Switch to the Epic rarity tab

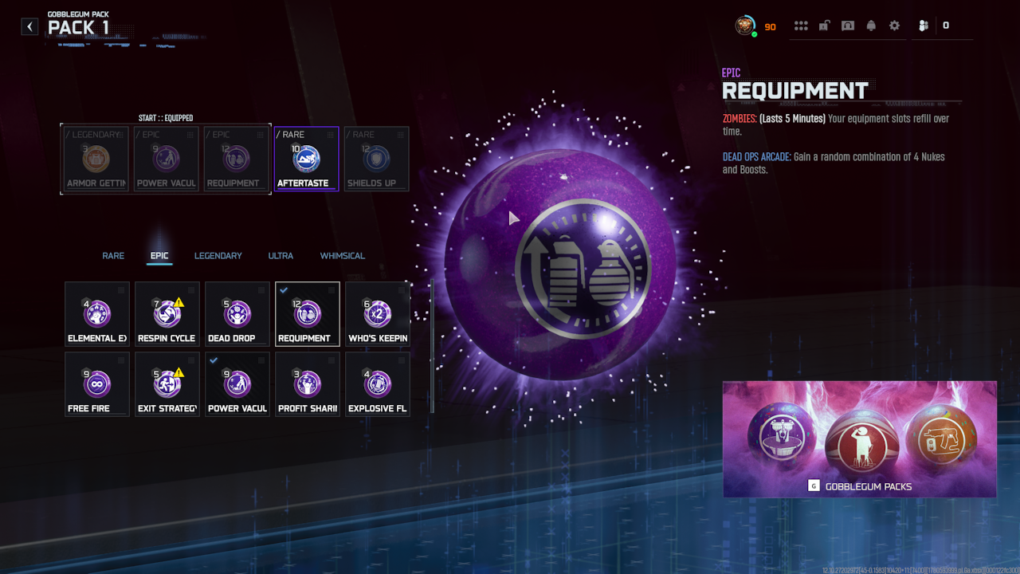pyautogui.click(x=159, y=256)
